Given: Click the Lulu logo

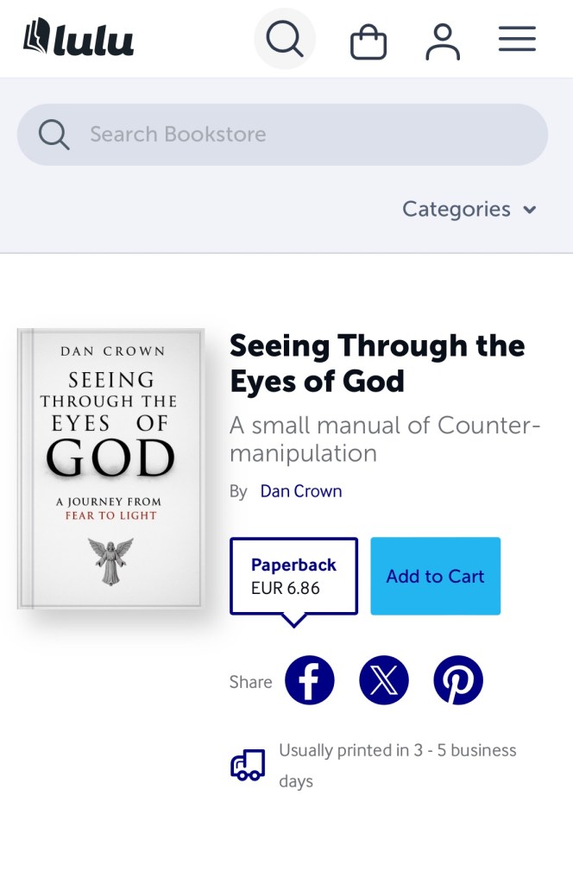Looking at the screenshot, I should [x=79, y=39].
